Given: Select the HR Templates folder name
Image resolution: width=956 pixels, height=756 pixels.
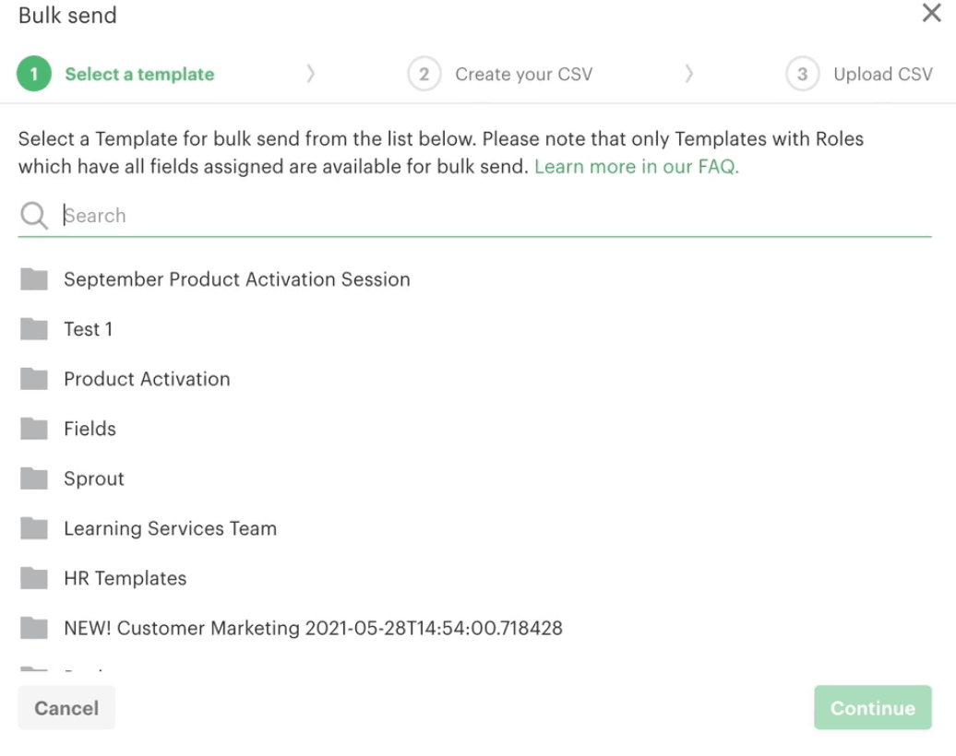Looking at the screenshot, I should [x=125, y=578].
